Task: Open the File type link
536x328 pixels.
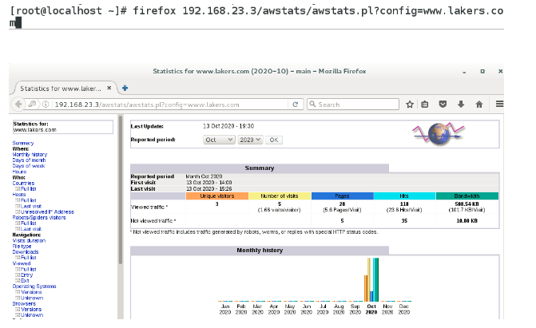Action: [x=22, y=246]
